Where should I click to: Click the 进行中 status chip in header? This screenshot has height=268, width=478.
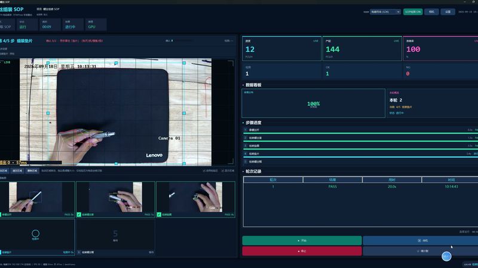[x=73, y=24]
